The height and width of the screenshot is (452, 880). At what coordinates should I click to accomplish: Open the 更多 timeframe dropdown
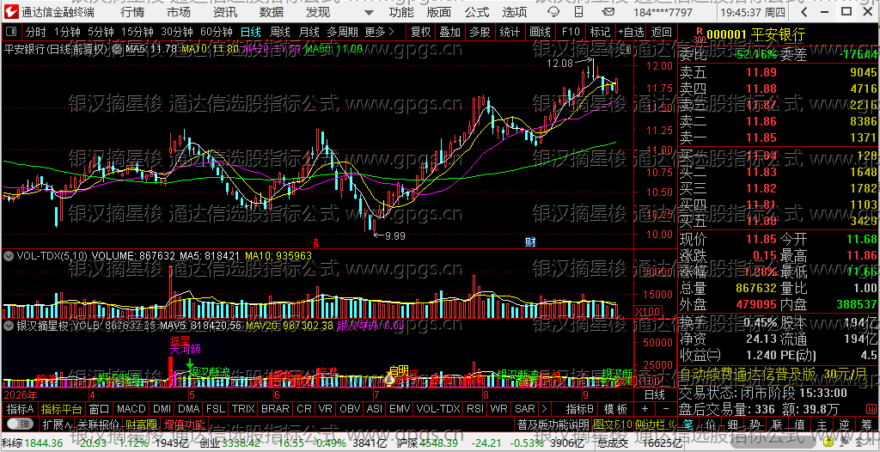[379, 32]
